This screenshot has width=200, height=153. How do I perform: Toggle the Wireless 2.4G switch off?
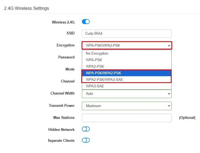[86, 22]
